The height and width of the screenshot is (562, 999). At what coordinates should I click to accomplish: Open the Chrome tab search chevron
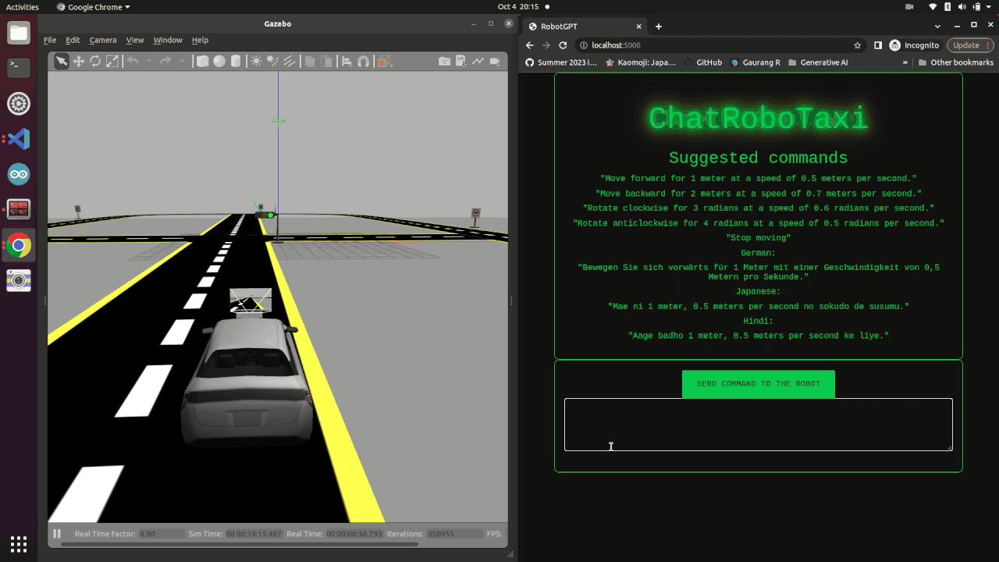pos(938,26)
